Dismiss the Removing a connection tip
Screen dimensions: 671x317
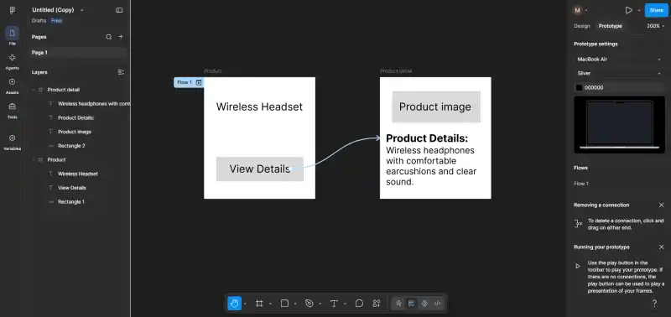[661, 205]
